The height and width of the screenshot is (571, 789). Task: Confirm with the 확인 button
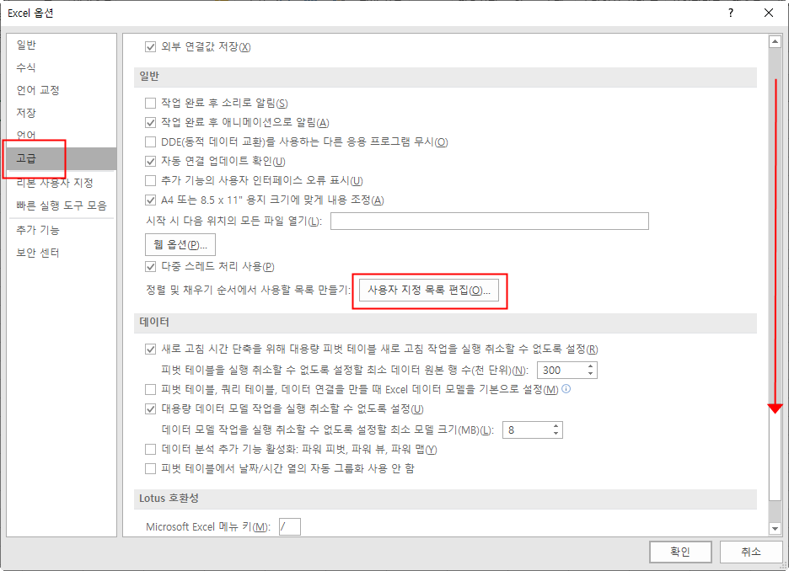(680, 552)
